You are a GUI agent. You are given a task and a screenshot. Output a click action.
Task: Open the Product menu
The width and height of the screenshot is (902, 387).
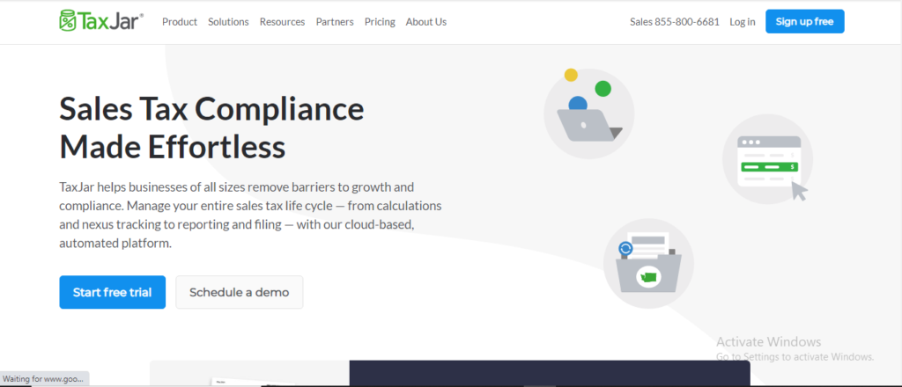point(180,22)
